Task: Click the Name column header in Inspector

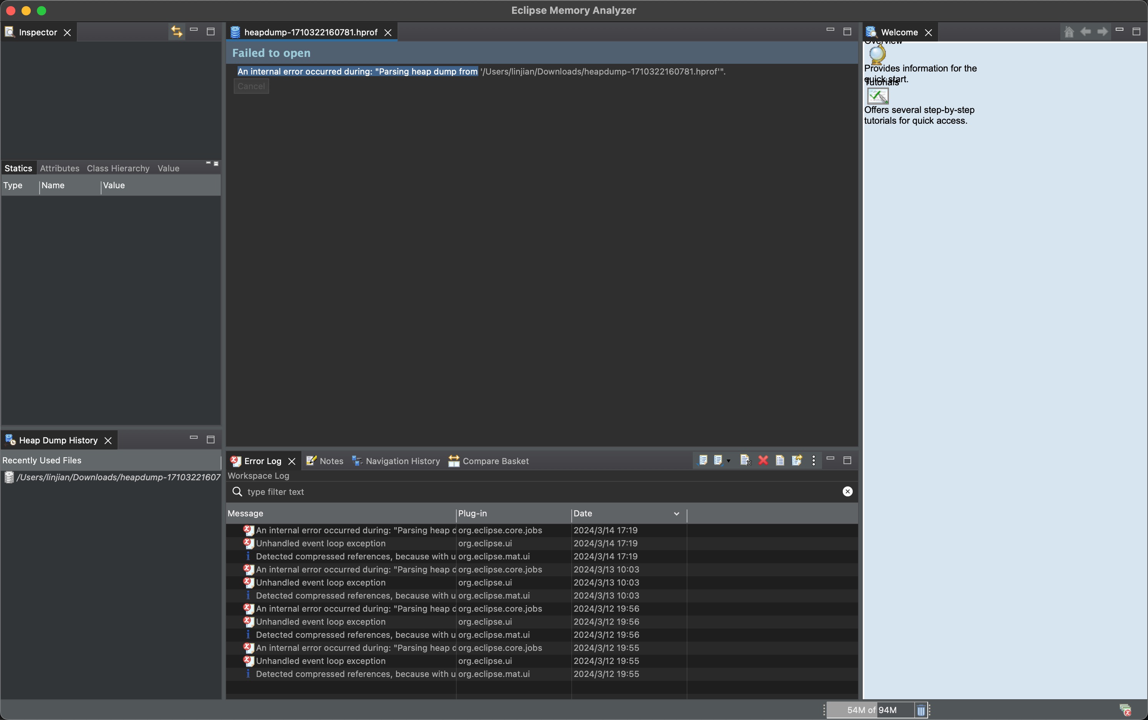Action: pyautogui.click(x=70, y=185)
